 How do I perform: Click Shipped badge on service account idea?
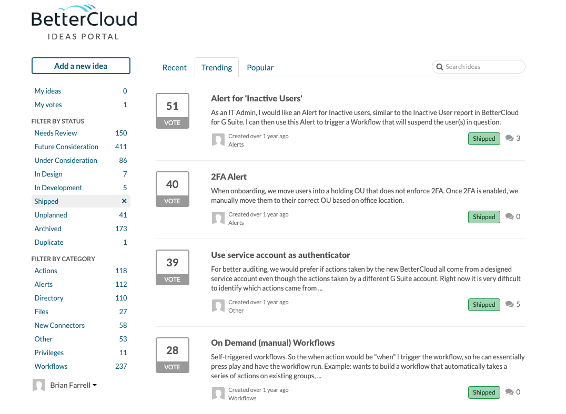484,304
